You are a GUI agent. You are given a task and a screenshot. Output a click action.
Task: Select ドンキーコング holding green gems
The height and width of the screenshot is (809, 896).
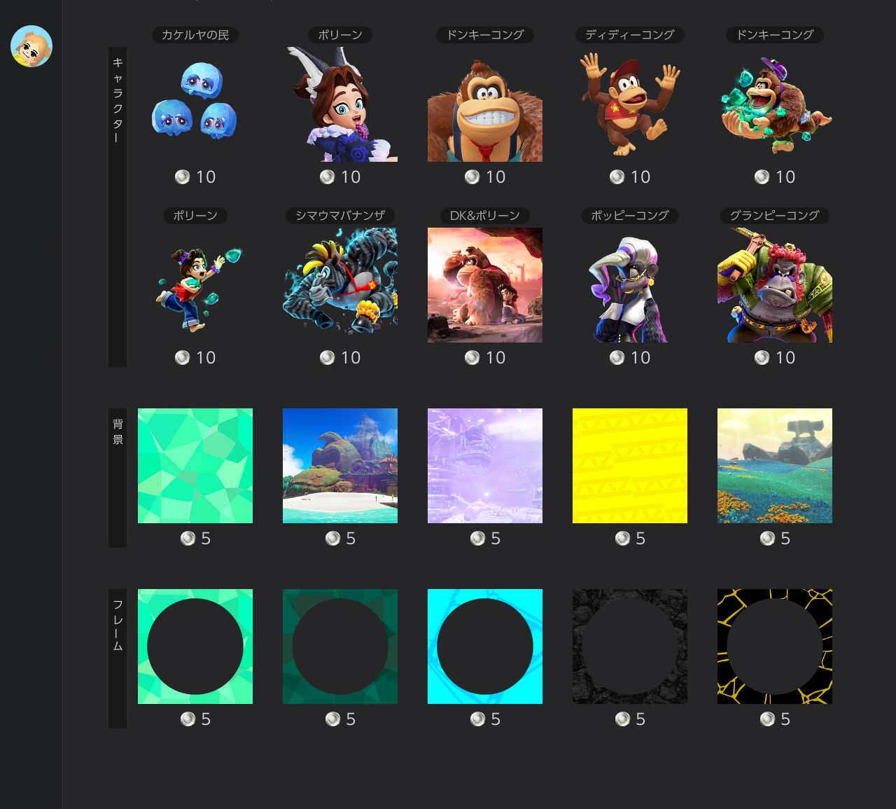click(775, 104)
